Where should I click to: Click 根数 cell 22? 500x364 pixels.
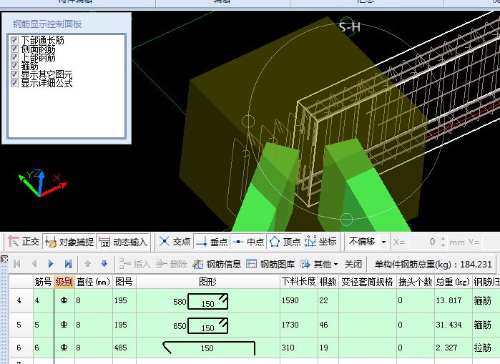pyautogui.click(x=328, y=300)
